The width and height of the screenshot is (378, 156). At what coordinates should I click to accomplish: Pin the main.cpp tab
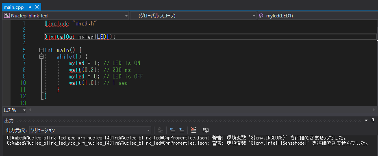pyautogui.click(x=30, y=7)
